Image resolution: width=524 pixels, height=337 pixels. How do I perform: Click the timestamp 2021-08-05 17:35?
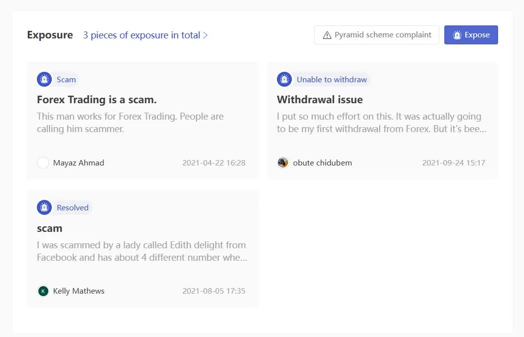[214, 291]
